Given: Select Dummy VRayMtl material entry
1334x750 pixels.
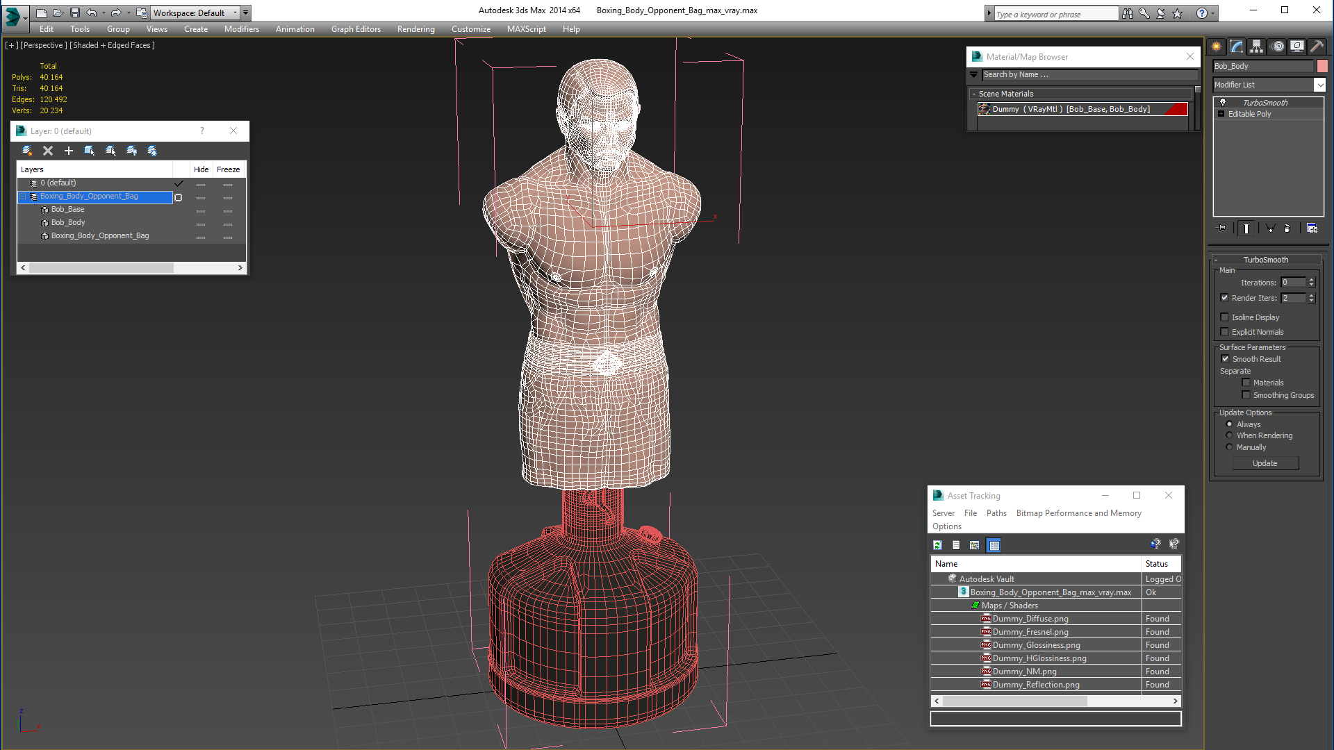Looking at the screenshot, I should click(1082, 109).
